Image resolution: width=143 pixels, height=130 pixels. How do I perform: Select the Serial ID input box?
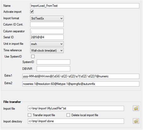47,37
